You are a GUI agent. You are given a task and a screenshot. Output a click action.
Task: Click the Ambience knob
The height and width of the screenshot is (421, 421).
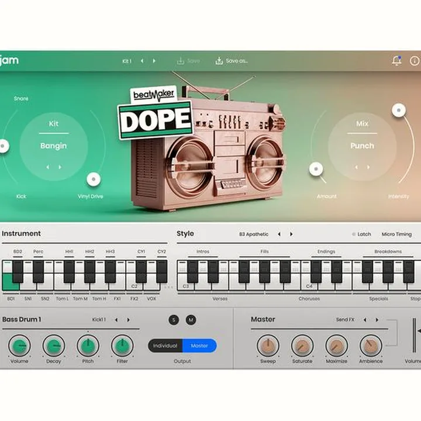click(371, 346)
